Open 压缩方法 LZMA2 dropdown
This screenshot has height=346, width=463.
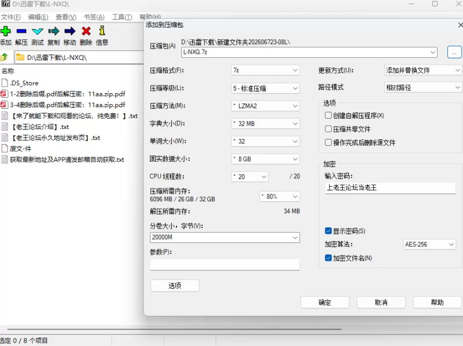pyautogui.click(x=266, y=106)
